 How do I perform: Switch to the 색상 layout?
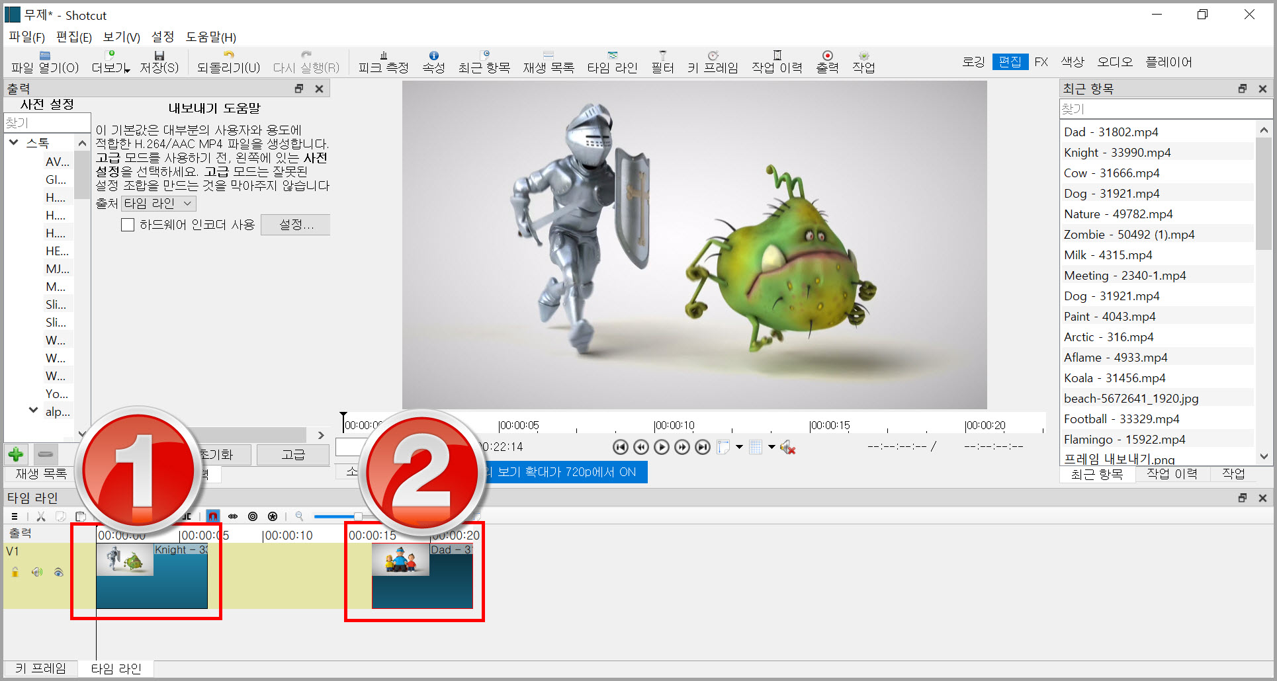point(1073,62)
